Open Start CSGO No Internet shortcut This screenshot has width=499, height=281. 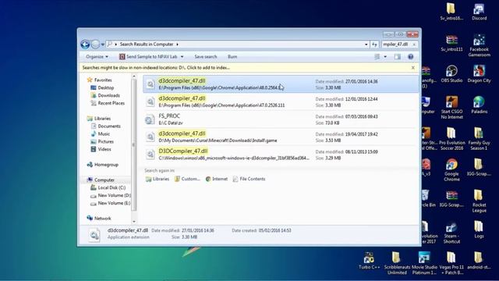point(451,108)
